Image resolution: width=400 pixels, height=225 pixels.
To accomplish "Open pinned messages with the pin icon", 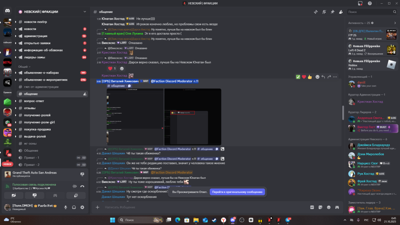I will tap(332, 12).
